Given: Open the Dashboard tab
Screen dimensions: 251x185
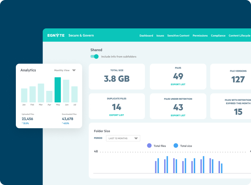Looking at the screenshot, I should [x=146, y=36].
